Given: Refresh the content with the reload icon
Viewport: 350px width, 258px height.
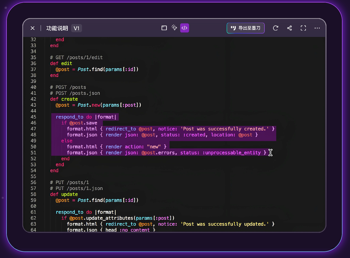Looking at the screenshot, I should coord(275,28).
